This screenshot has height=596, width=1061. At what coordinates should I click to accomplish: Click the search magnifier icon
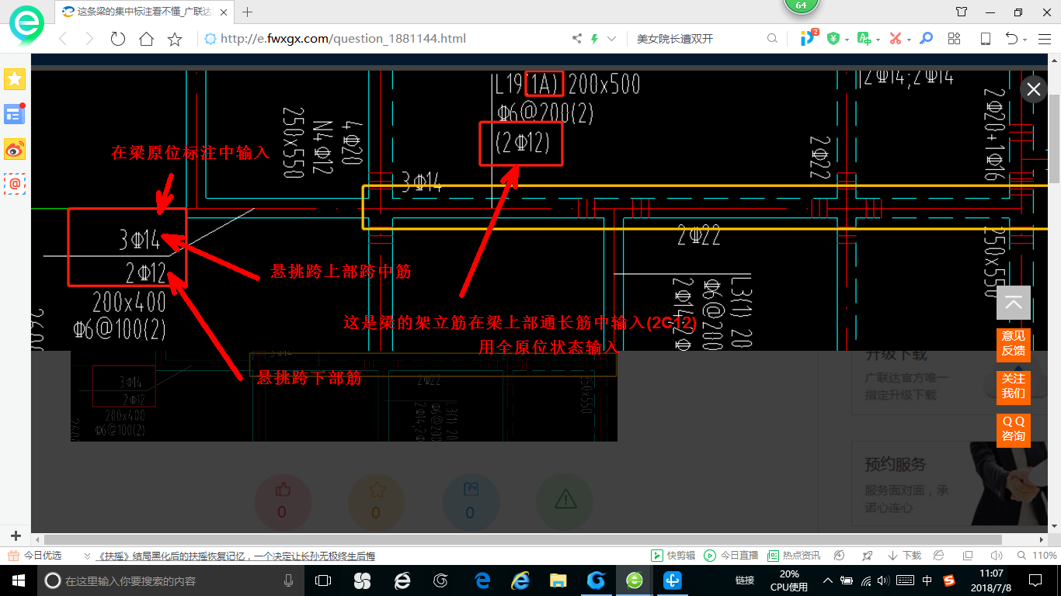click(772, 39)
